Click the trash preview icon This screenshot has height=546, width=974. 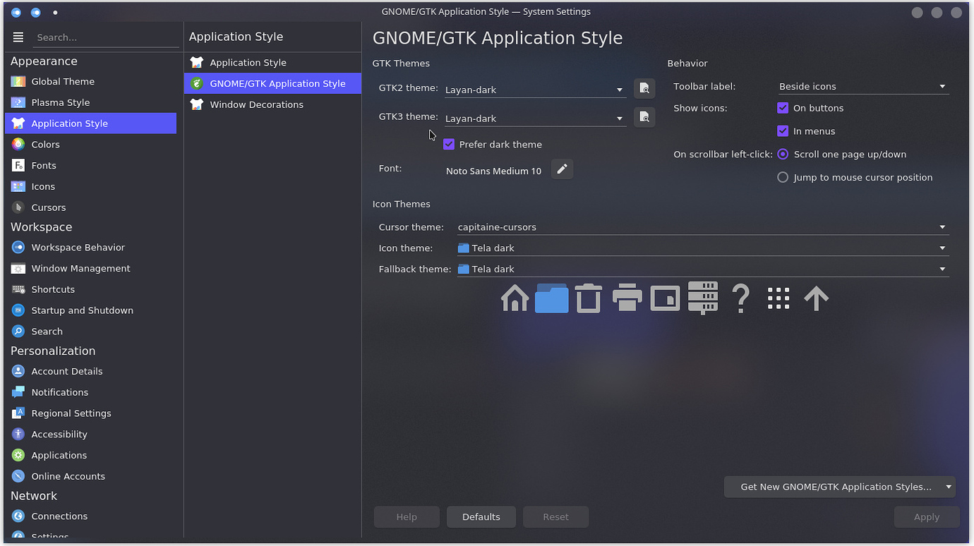point(589,298)
